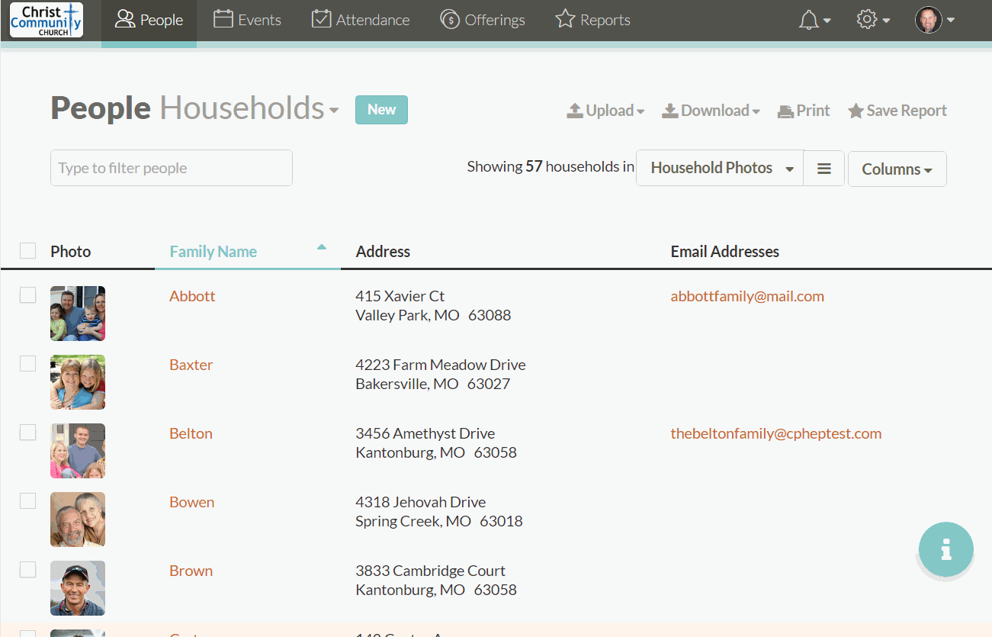Click the filter people text field

point(172,168)
